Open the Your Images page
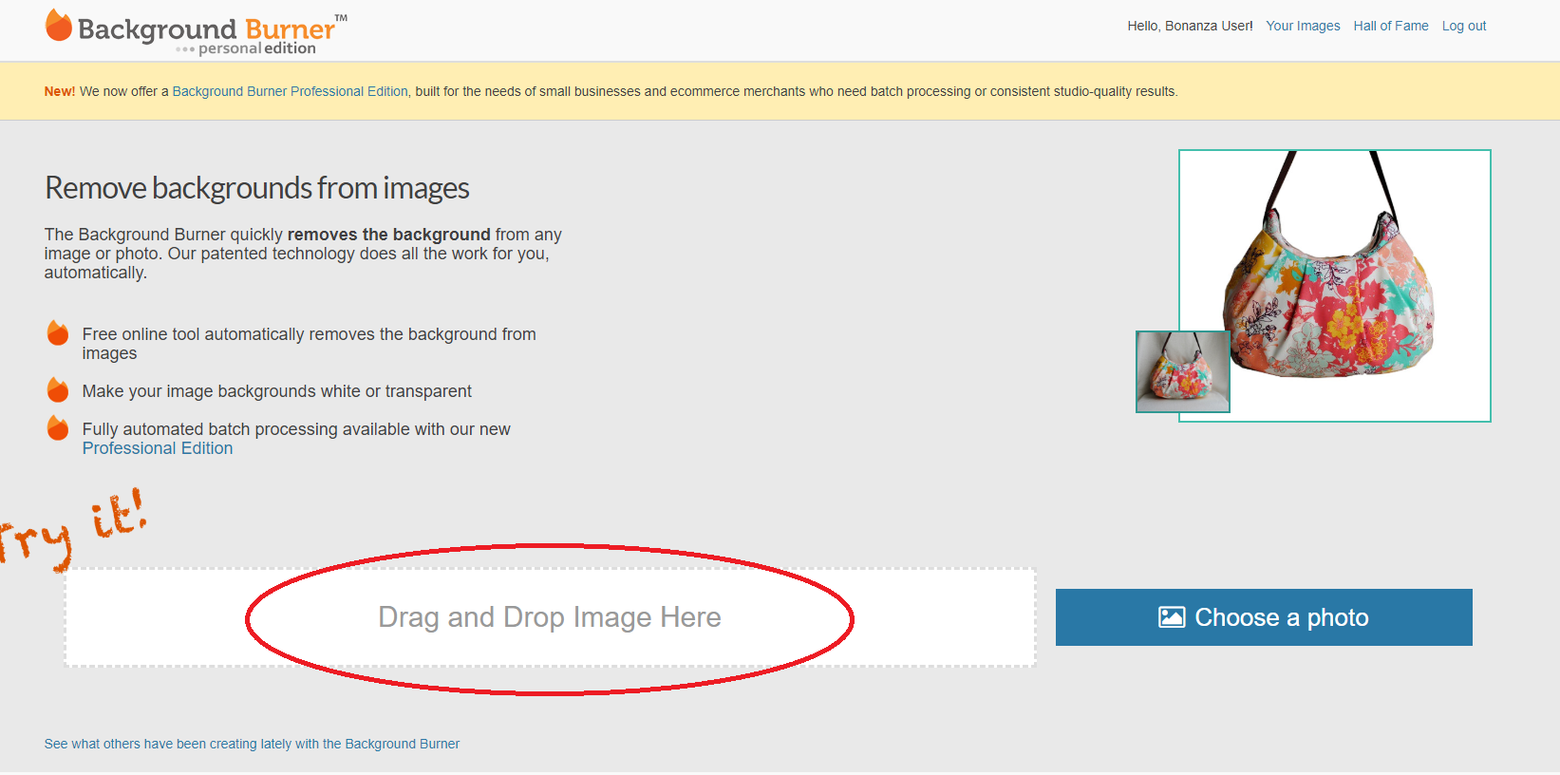The width and height of the screenshot is (1560, 775). 1303,26
